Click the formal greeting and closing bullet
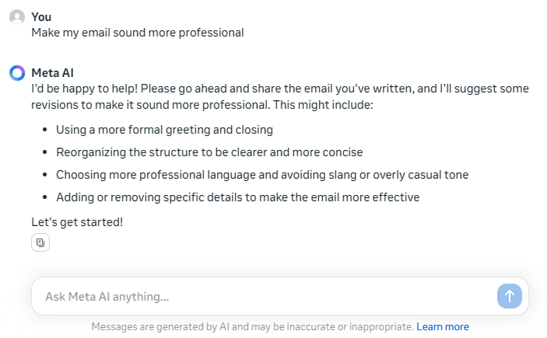The image size is (547, 338). click(x=164, y=130)
